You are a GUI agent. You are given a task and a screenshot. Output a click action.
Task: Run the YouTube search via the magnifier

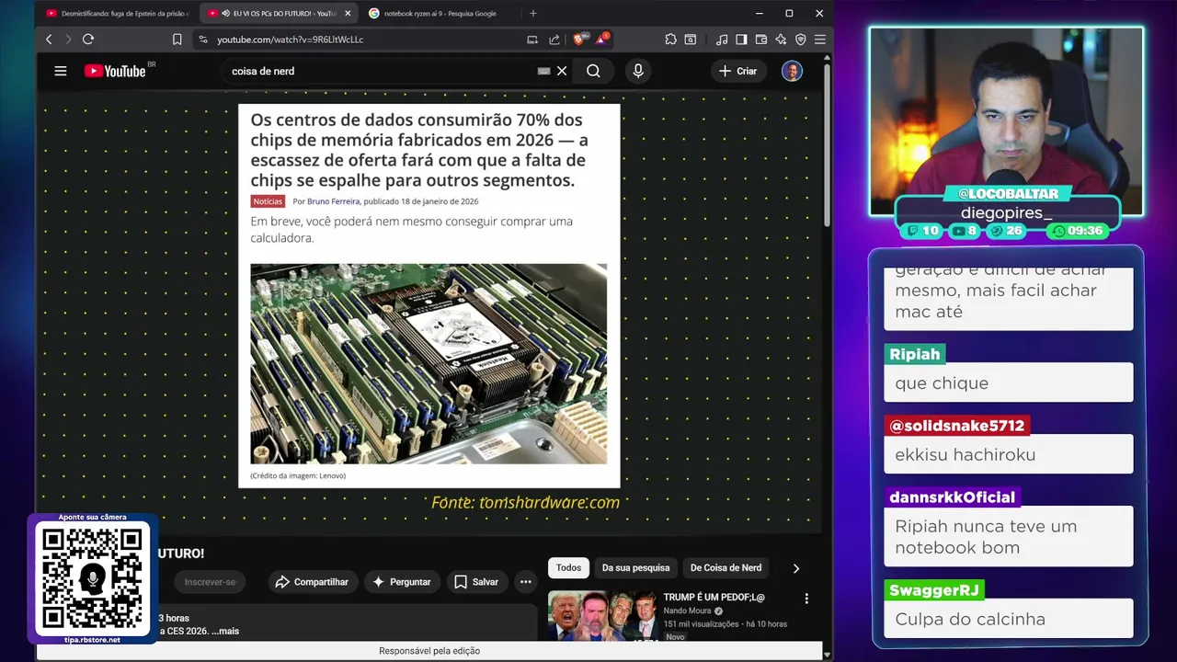[x=593, y=71]
